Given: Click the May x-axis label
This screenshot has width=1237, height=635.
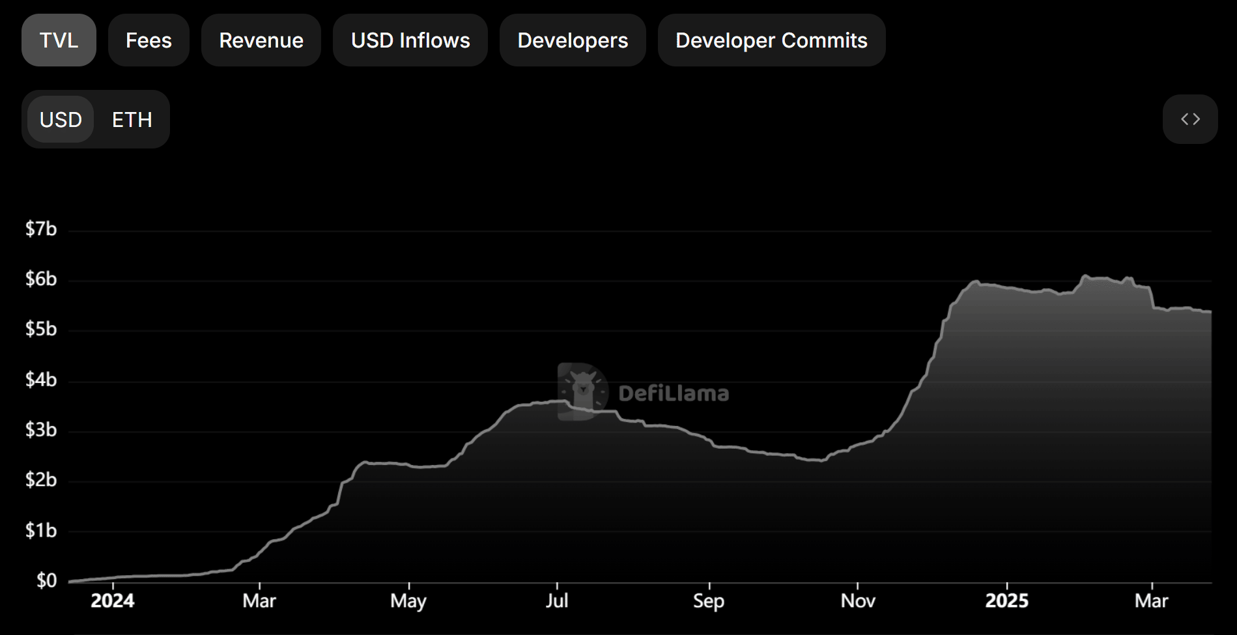Looking at the screenshot, I should pyautogui.click(x=408, y=600).
